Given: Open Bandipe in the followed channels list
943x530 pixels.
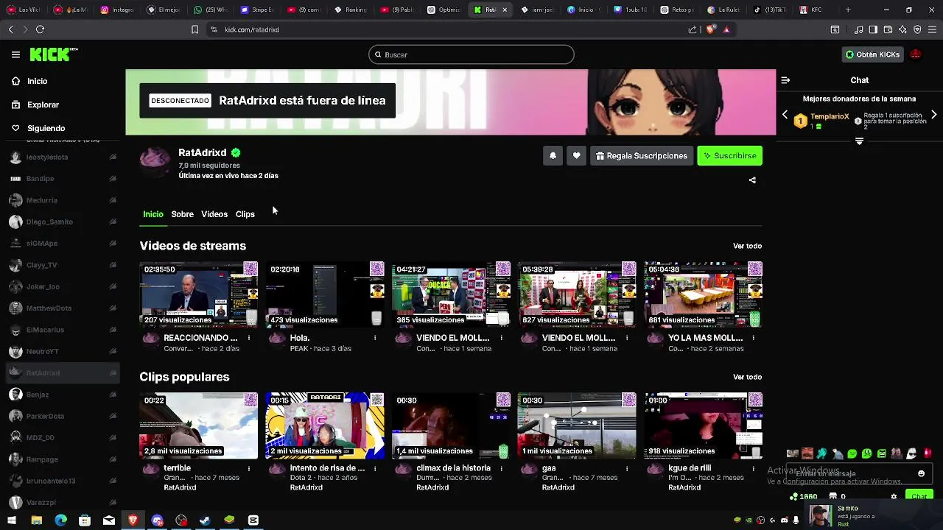Looking at the screenshot, I should coord(63,179).
